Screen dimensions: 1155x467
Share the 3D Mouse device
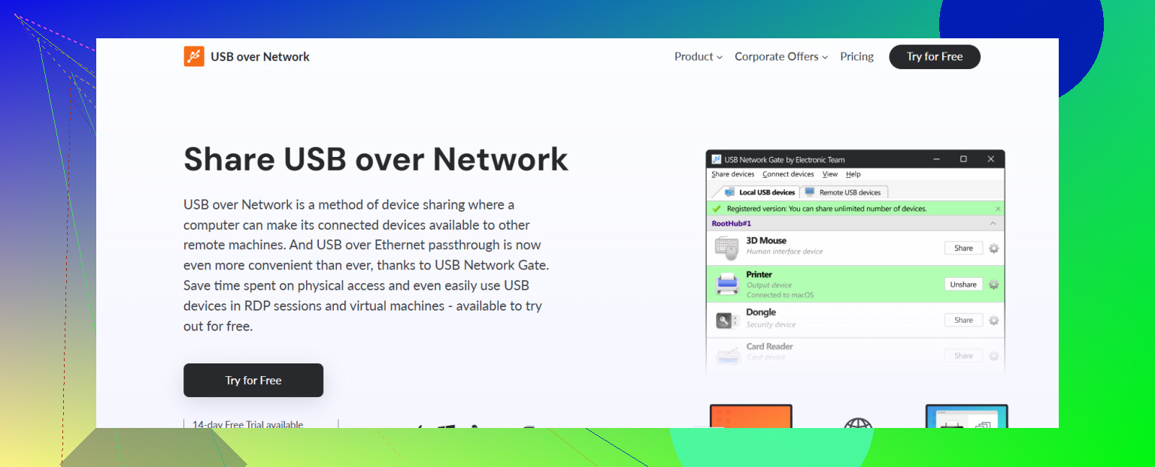pyautogui.click(x=963, y=249)
